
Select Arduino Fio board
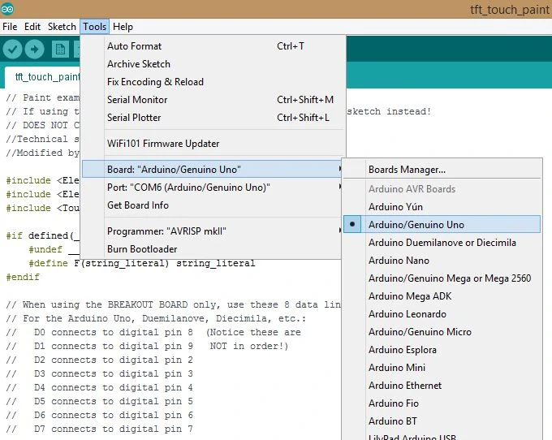442,403
